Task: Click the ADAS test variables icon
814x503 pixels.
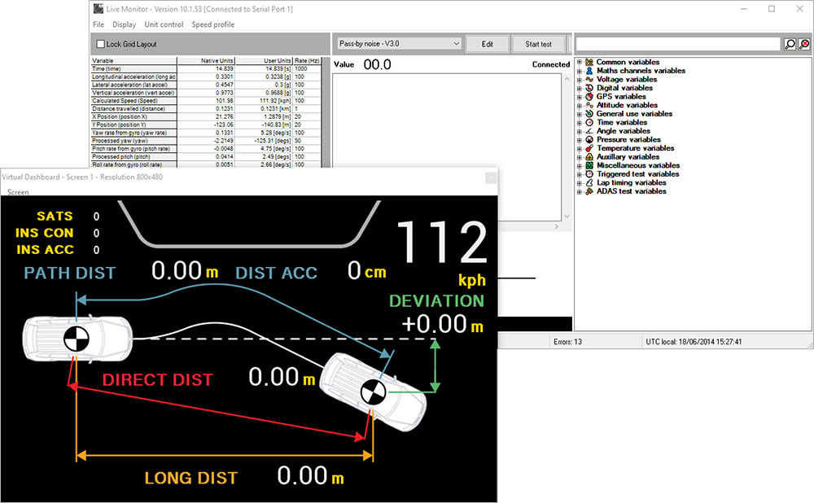Action: pyautogui.click(x=589, y=191)
